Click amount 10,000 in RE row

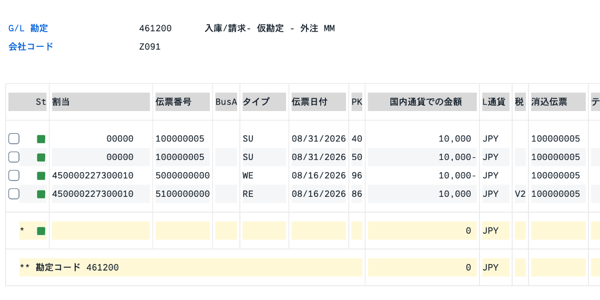tap(454, 194)
